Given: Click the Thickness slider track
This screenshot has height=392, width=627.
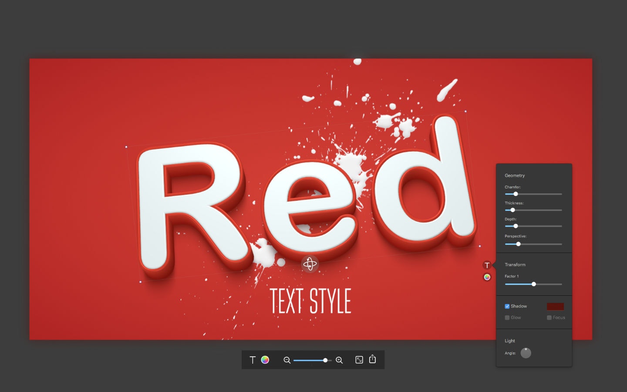Looking at the screenshot, I should tap(540, 210).
